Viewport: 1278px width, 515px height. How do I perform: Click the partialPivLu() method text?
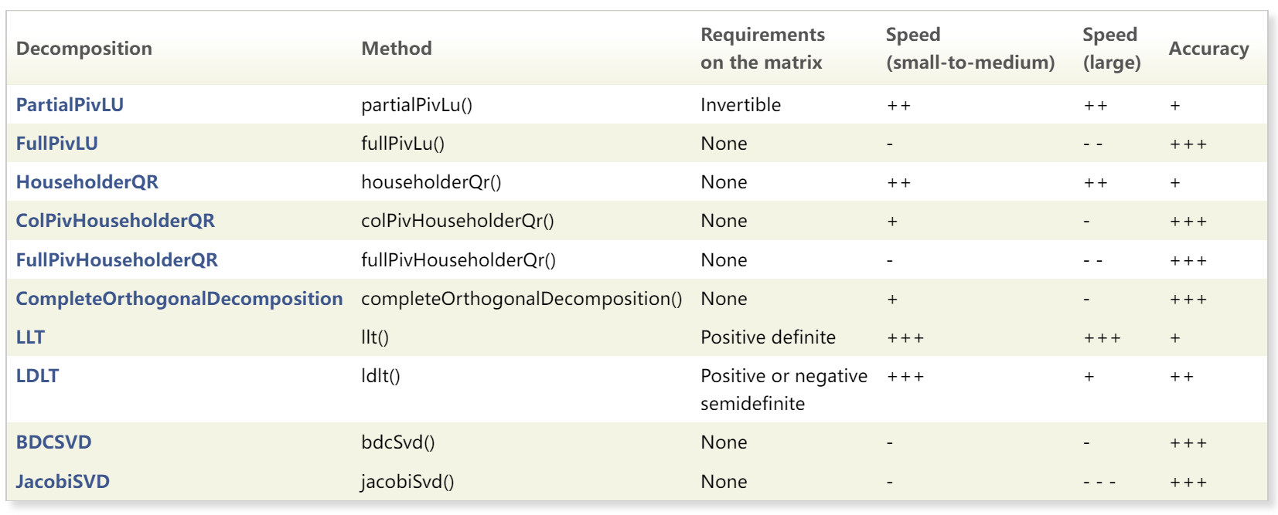(x=417, y=105)
